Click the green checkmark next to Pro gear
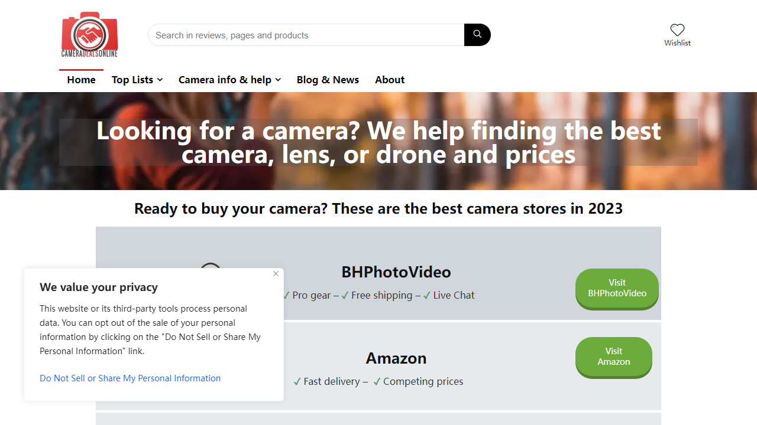This screenshot has height=425, width=757. point(286,295)
